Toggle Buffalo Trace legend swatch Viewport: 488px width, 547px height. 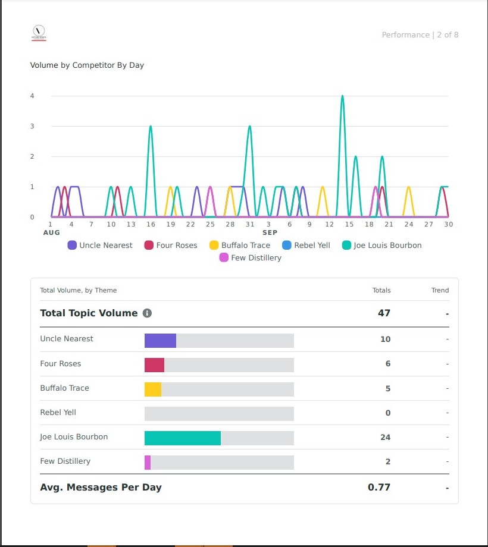click(214, 245)
